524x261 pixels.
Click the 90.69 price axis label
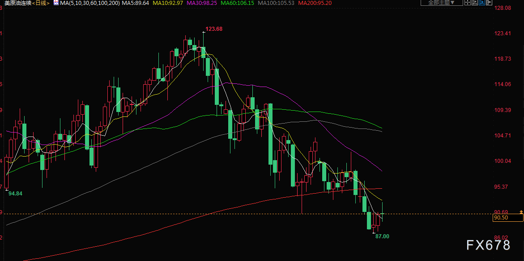point(501,212)
